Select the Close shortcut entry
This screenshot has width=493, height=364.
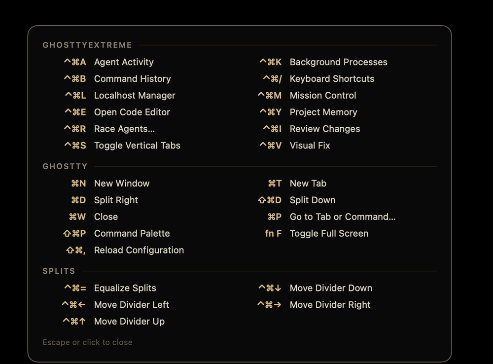(93, 217)
